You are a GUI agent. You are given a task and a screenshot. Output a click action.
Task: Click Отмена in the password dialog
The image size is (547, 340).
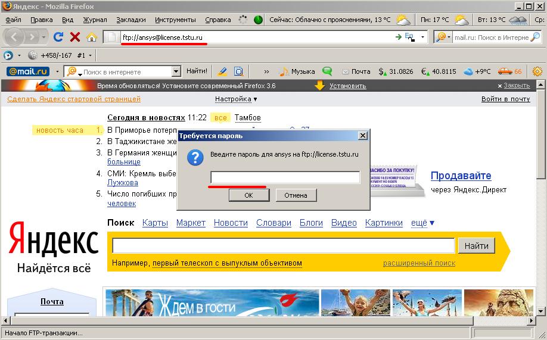(x=296, y=195)
